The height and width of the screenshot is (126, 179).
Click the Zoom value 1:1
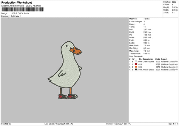pyautogui.click(x=173, y=13)
